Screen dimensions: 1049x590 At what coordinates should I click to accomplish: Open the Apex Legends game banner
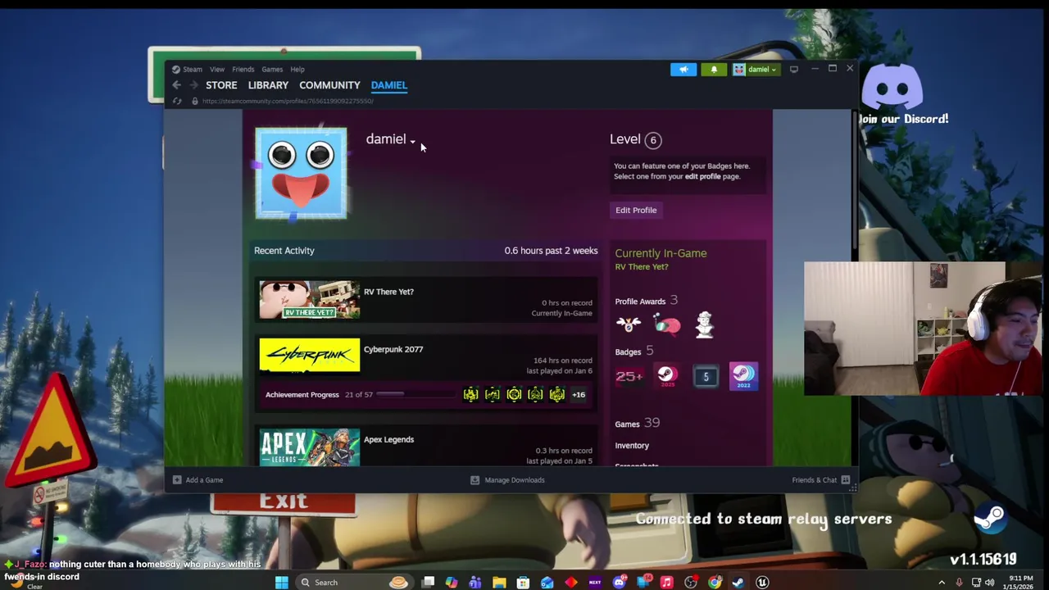click(x=309, y=447)
